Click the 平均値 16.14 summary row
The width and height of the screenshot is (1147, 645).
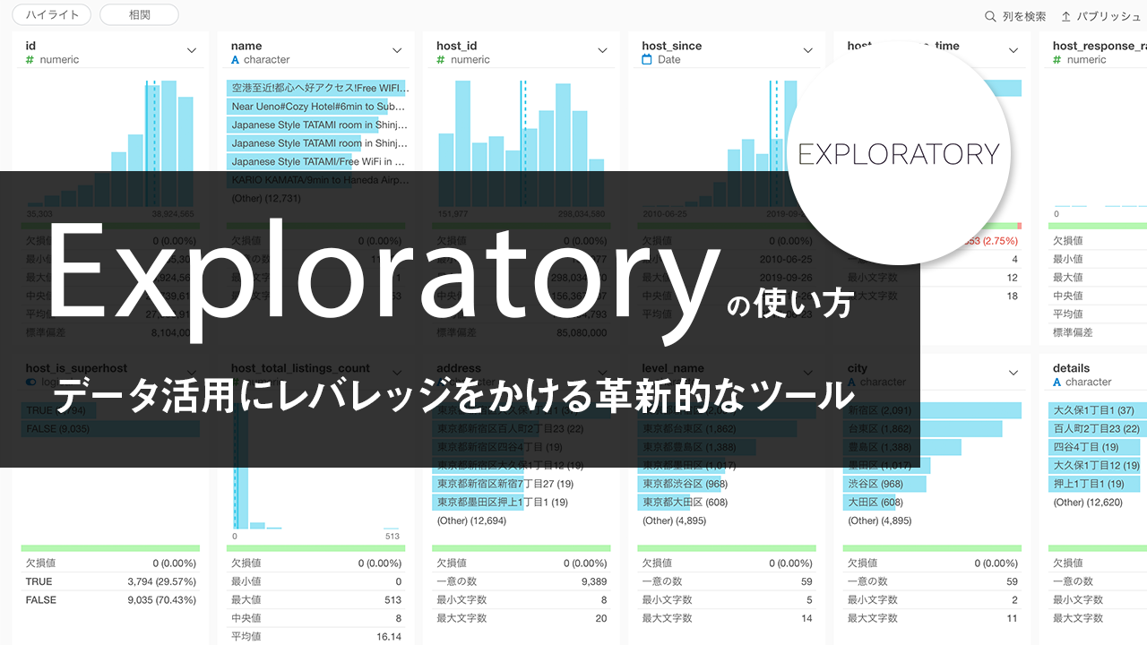tap(315, 637)
